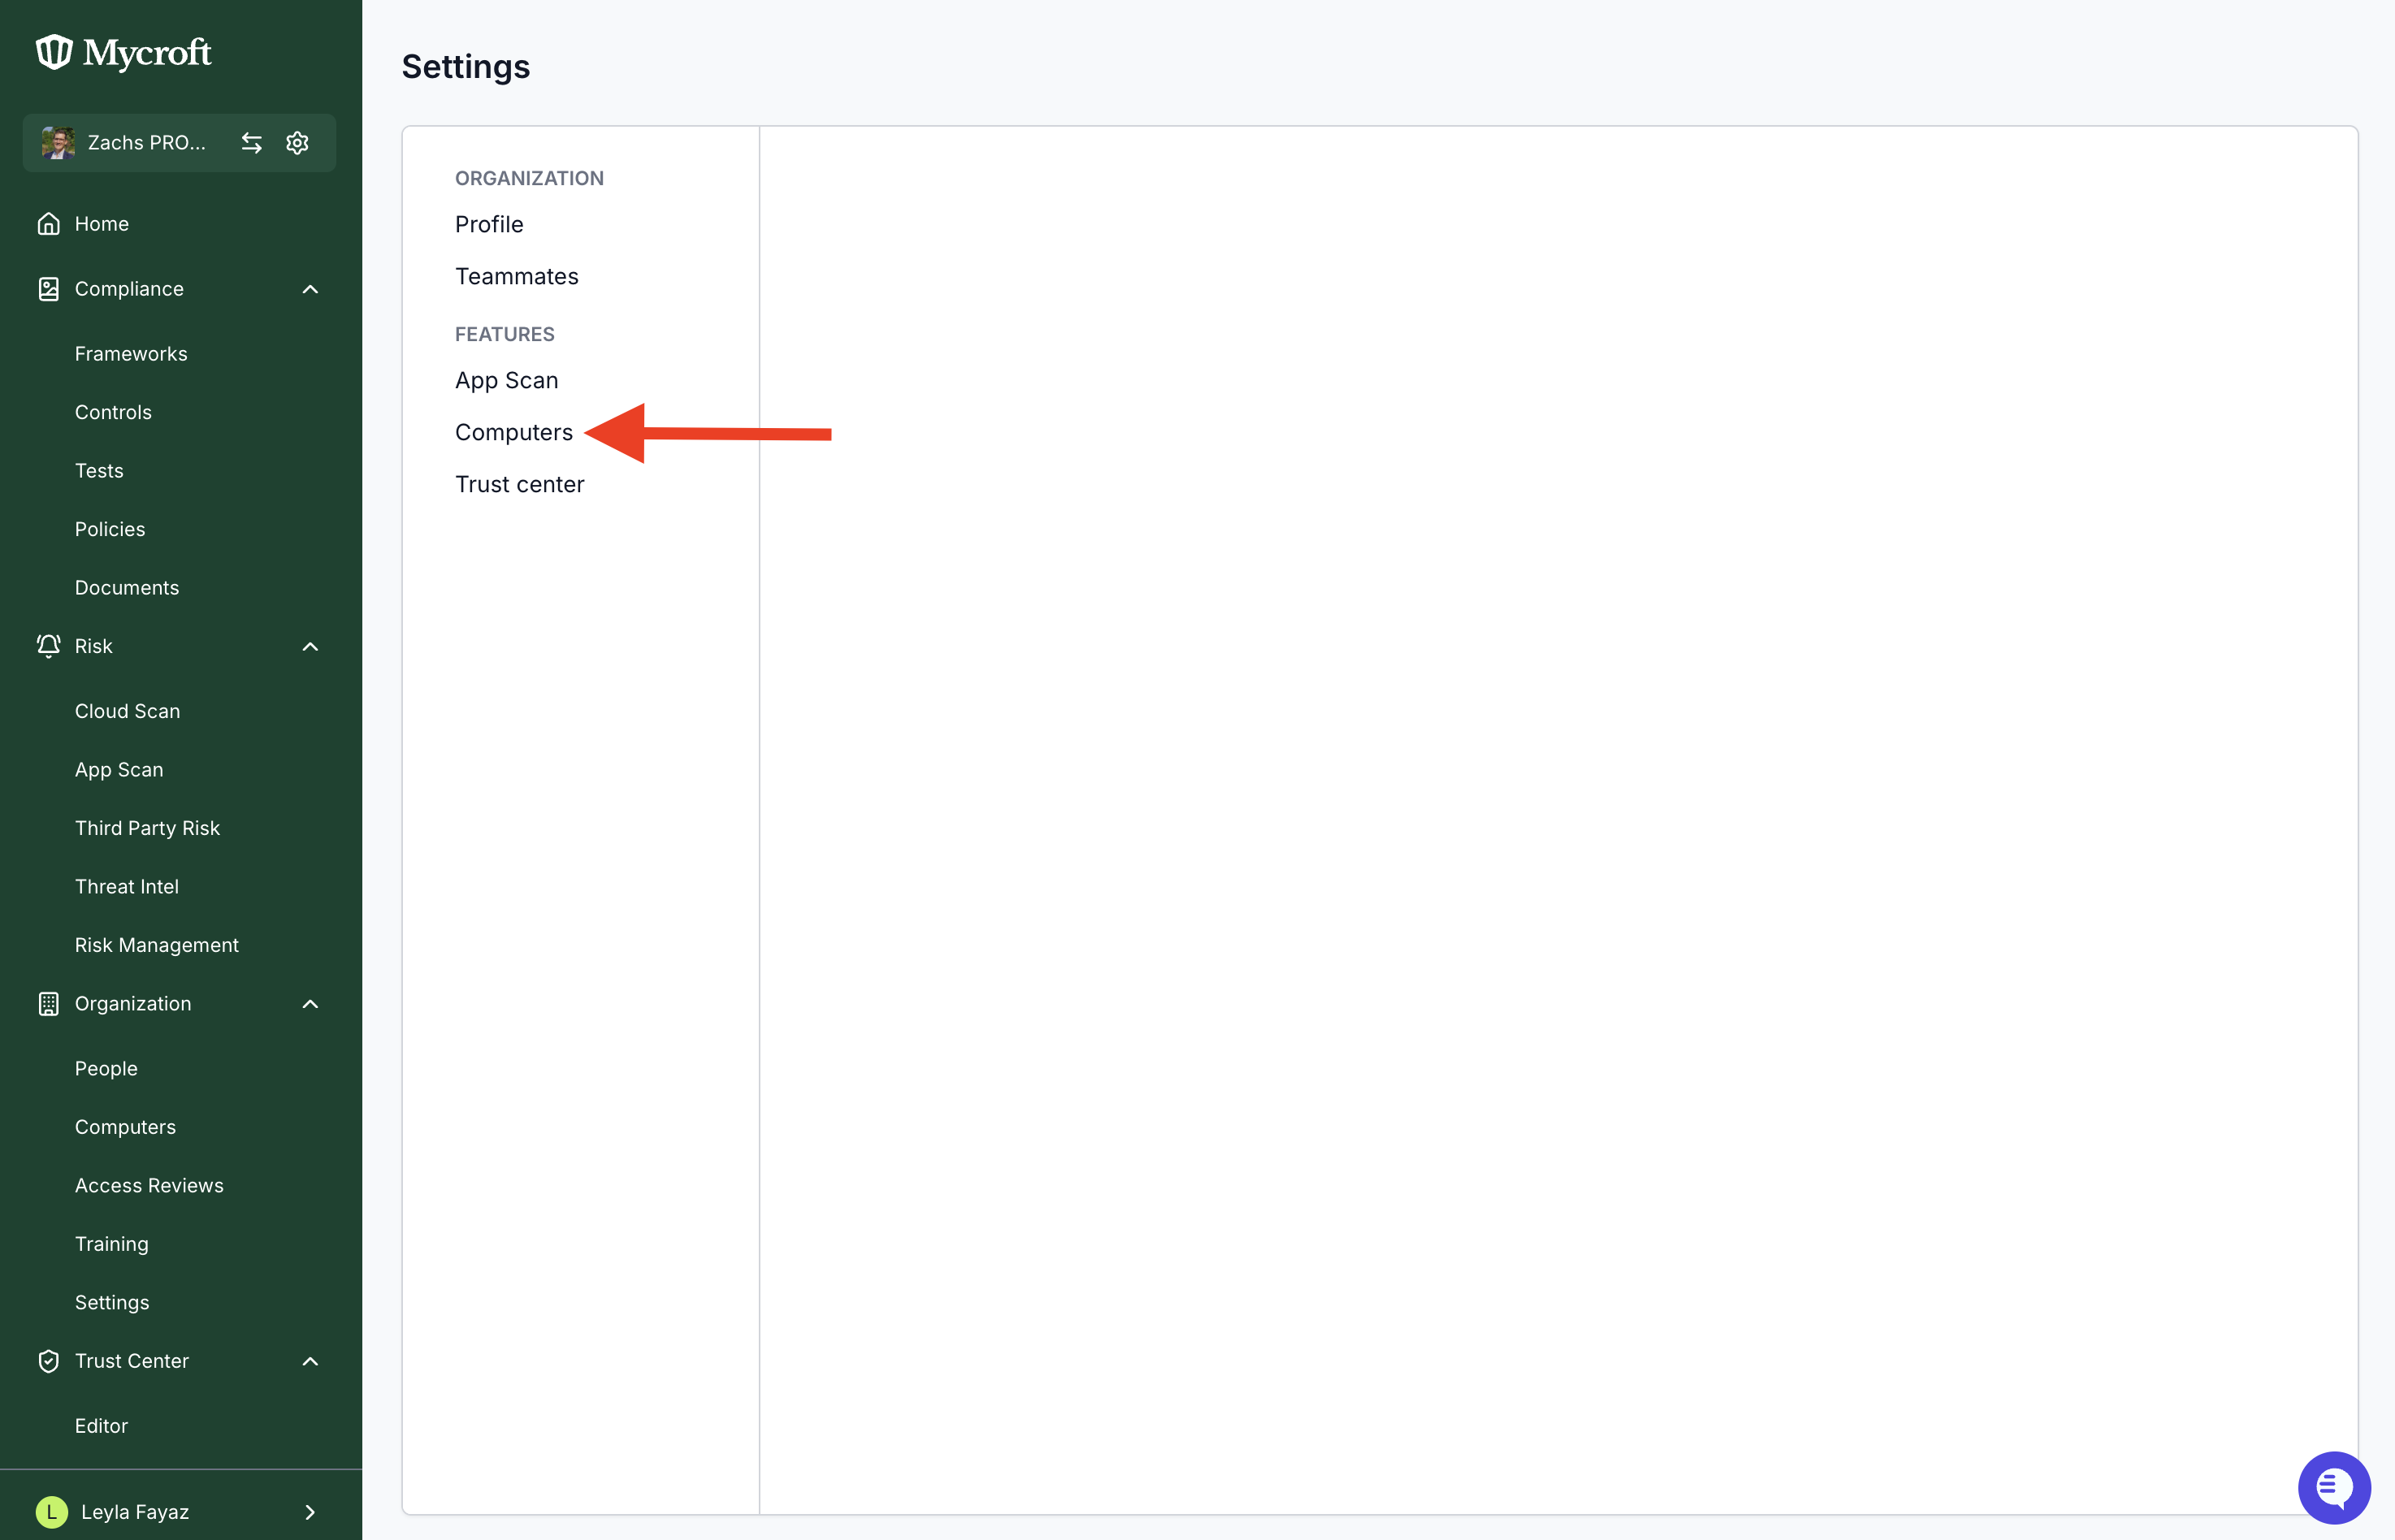Click the Mycroft shield logo

(54, 52)
